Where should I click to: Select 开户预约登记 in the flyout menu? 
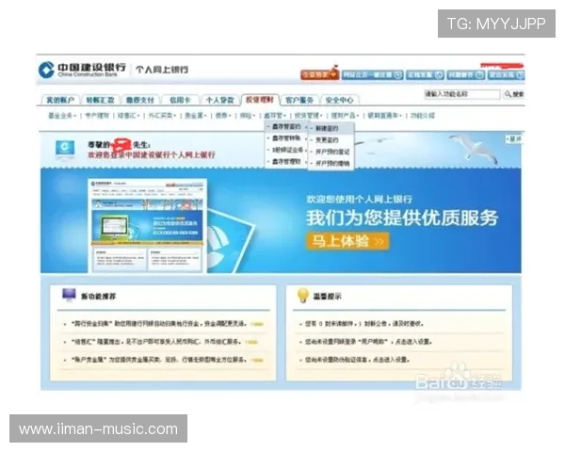click(331, 152)
